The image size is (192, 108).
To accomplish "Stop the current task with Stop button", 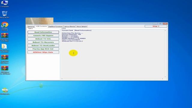I will click(156, 26).
